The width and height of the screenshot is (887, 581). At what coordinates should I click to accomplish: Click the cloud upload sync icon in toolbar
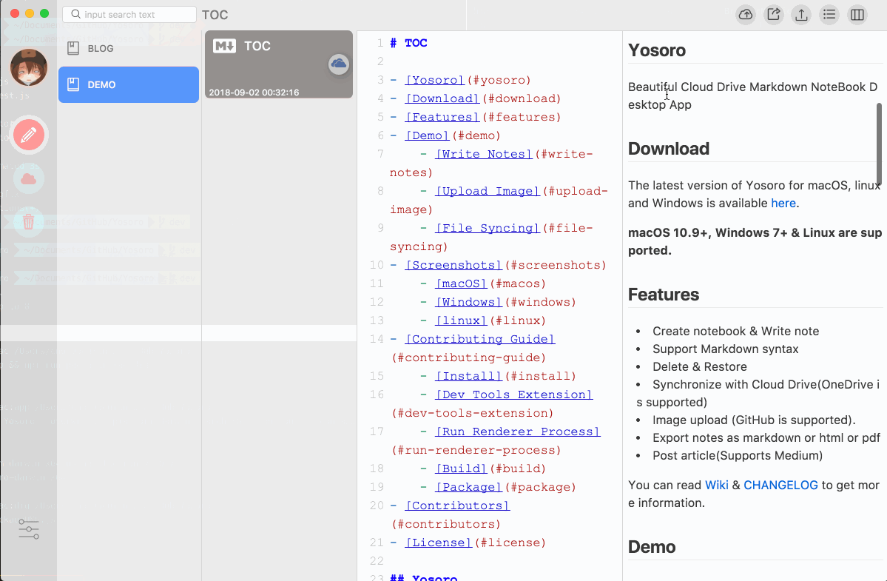pos(746,15)
